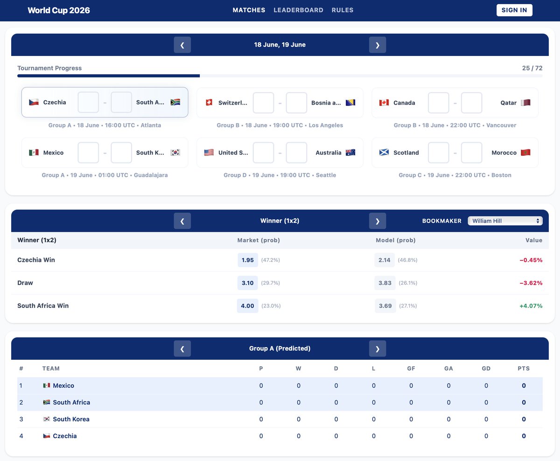Select Czechia Win odds 1.95
This screenshot has width=560, height=461.
[248, 260]
